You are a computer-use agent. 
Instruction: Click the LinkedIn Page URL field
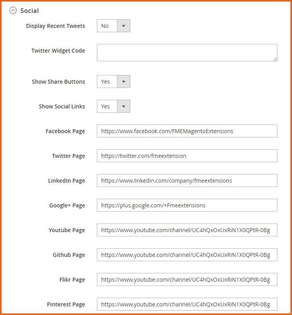coord(187,181)
